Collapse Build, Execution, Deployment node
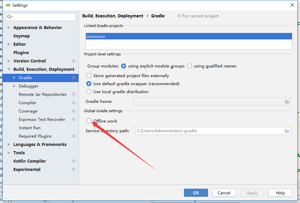The height and width of the screenshot is (203, 300). coord(9,69)
